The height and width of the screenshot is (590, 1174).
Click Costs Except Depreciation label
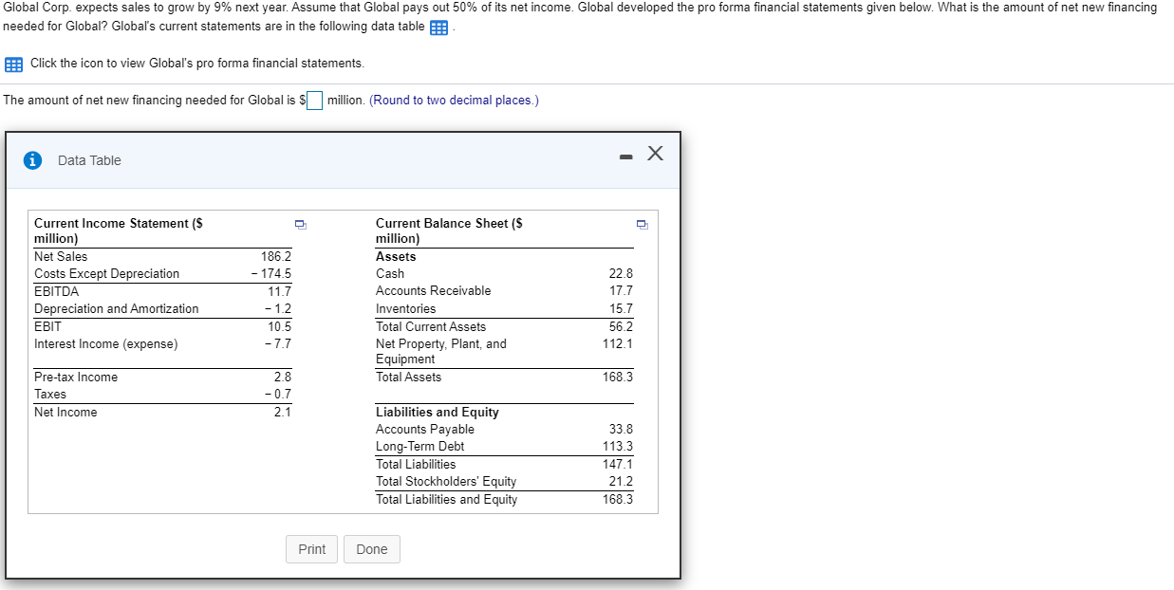point(106,274)
